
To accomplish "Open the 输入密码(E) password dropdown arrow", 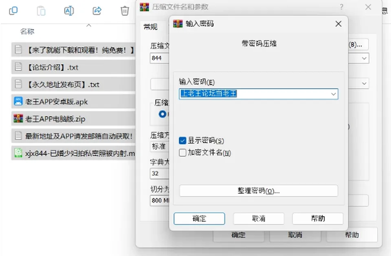I will pyautogui.click(x=334, y=94).
